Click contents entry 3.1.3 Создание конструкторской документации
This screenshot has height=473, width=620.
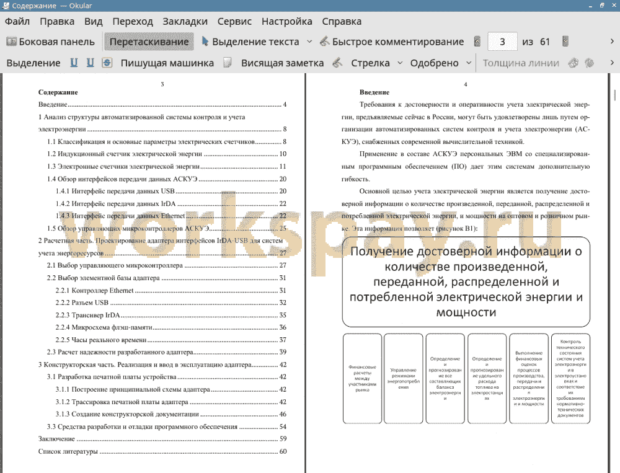[x=171, y=414]
